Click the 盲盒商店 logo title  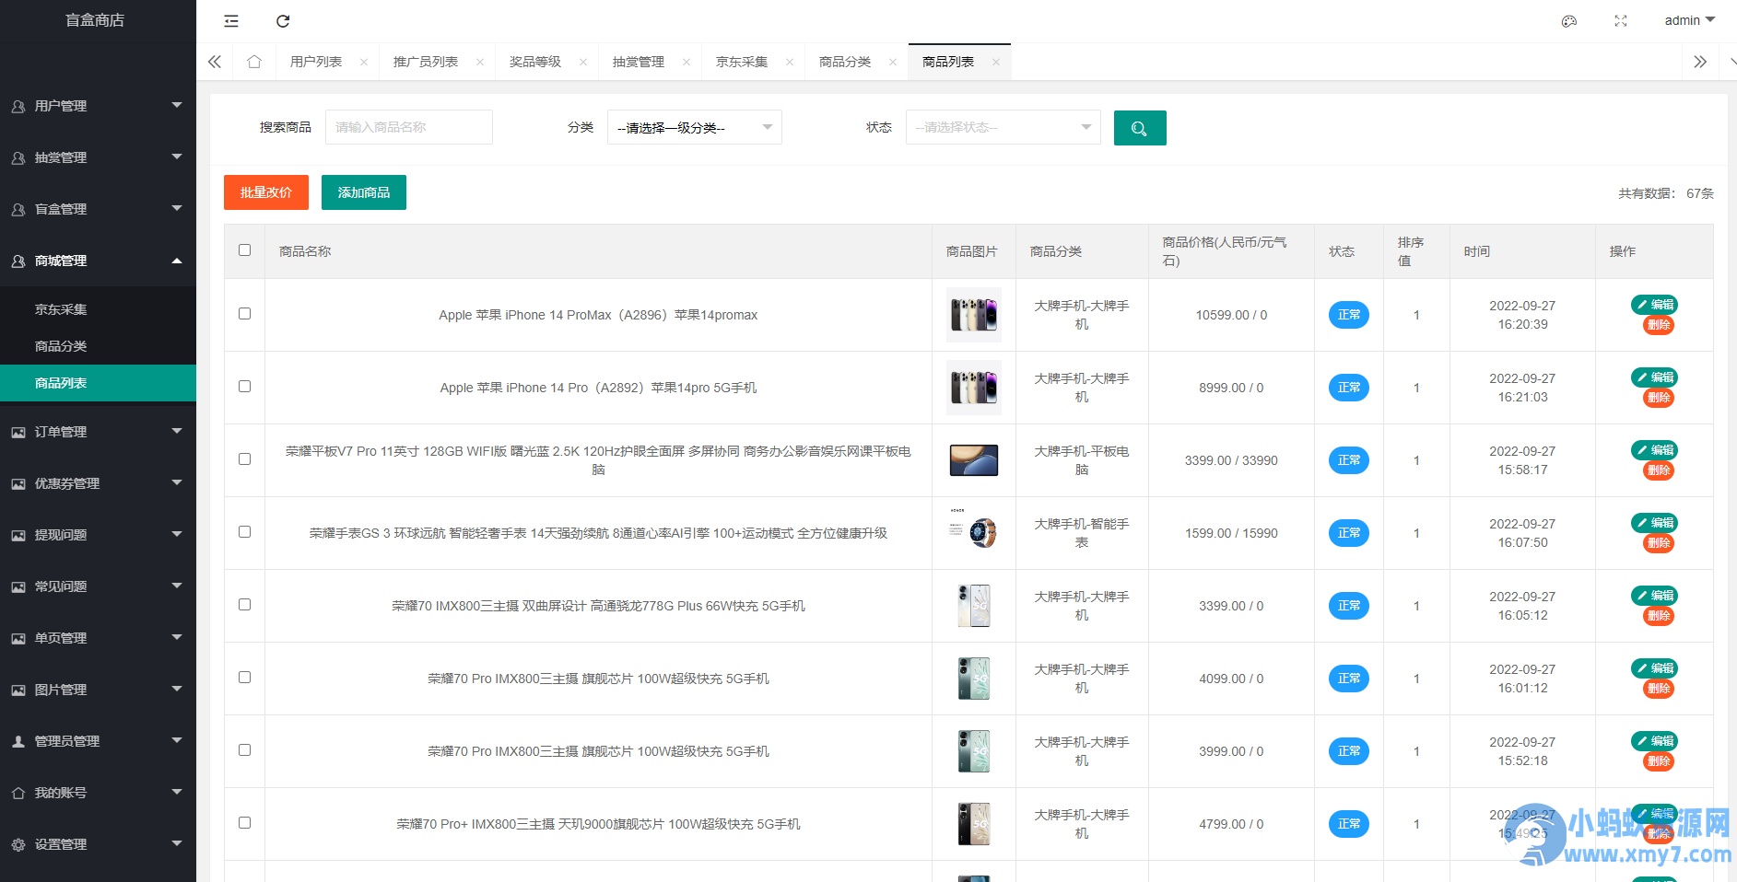[95, 20]
